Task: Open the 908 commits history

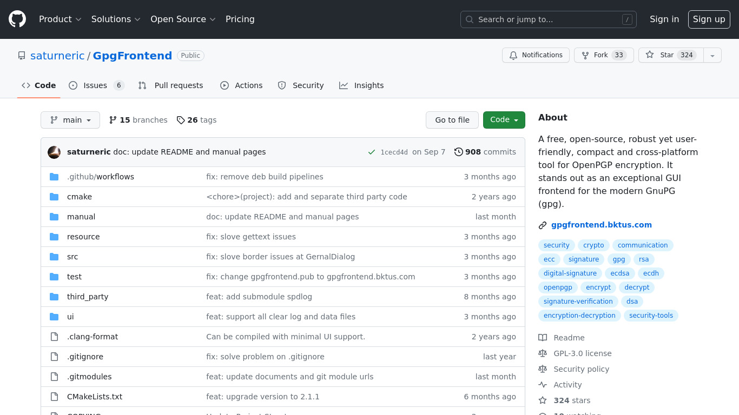Action: tap(485, 152)
